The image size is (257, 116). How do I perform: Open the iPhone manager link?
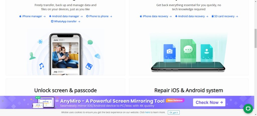tap(32, 16)
